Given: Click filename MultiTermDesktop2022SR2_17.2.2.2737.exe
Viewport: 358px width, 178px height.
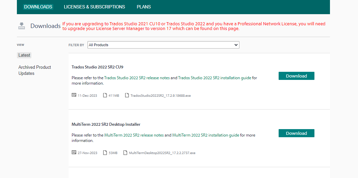Looking at the screenshot, I should [x=162, y=153].
